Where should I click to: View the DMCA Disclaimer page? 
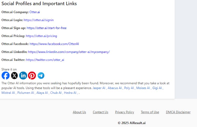click(178, 112)
